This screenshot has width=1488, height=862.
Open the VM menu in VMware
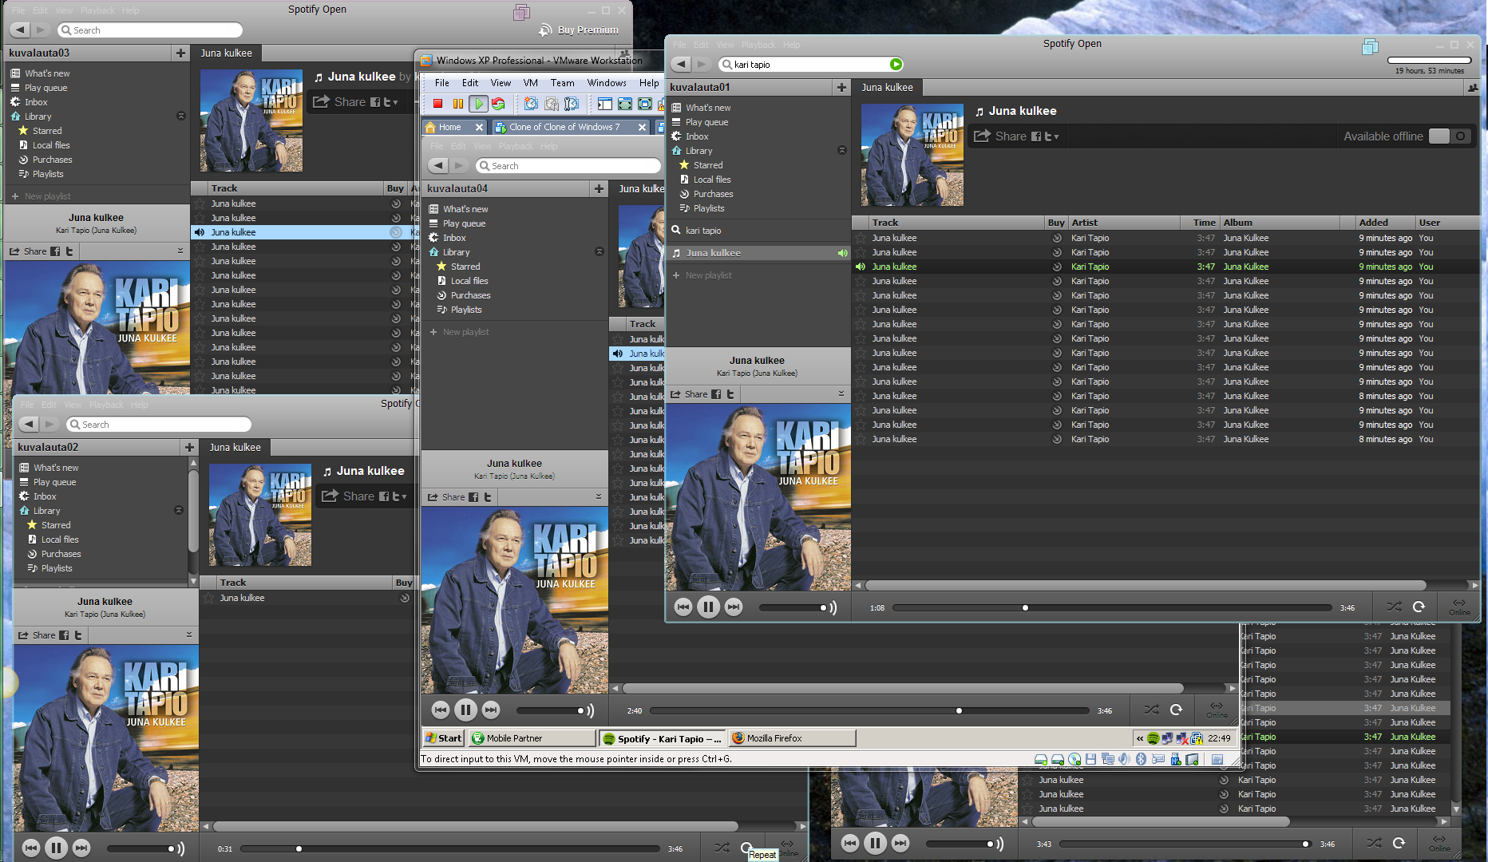530,83
